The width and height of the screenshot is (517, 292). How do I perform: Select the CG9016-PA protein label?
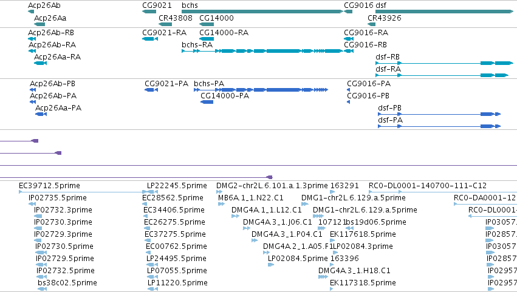tap(369, 84)
